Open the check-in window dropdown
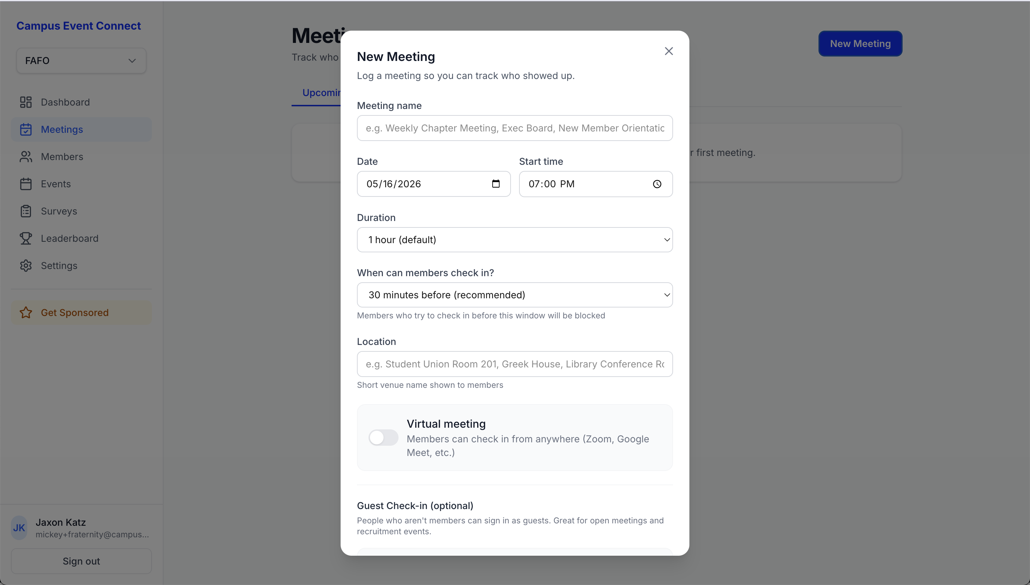Screen dimensions: 1030x585 point(515,295)
